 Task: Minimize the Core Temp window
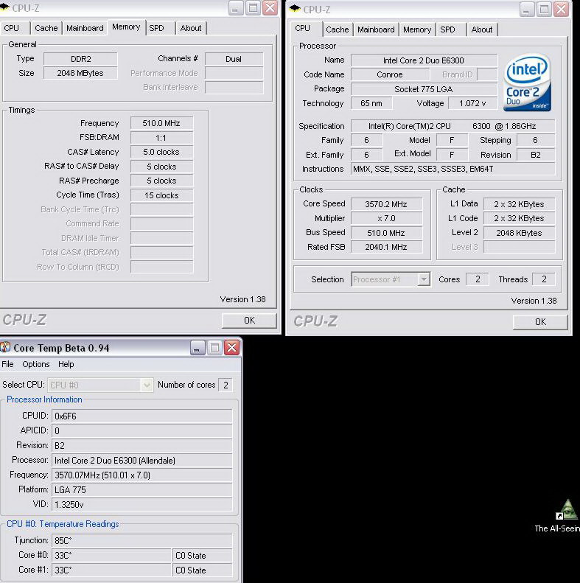tap(198, 348)
